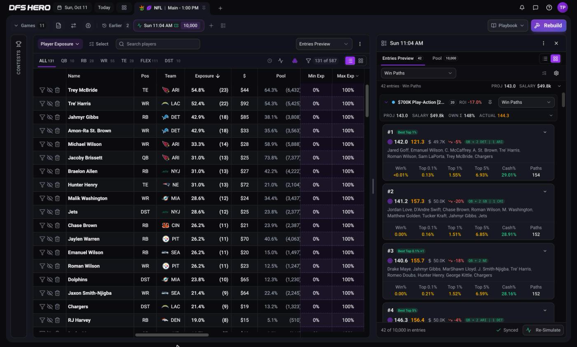Click the Re-Simulate button

tap(544, 330)
